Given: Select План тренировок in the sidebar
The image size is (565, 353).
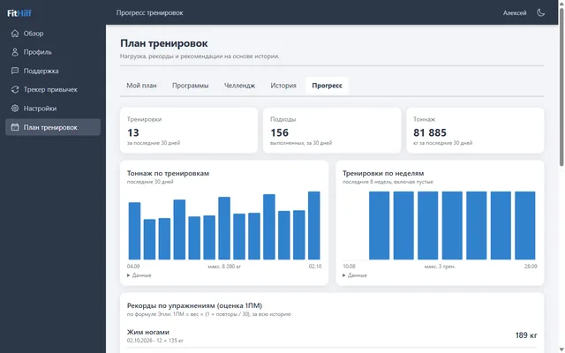Looking at the screenshot, I should (53, 127).
